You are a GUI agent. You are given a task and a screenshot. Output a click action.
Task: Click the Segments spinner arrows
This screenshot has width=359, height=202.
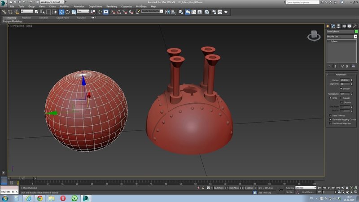click(352, 84)
